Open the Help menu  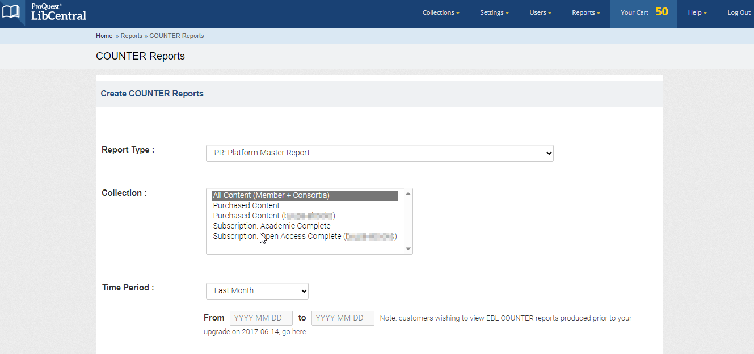[x=697, y=12]
